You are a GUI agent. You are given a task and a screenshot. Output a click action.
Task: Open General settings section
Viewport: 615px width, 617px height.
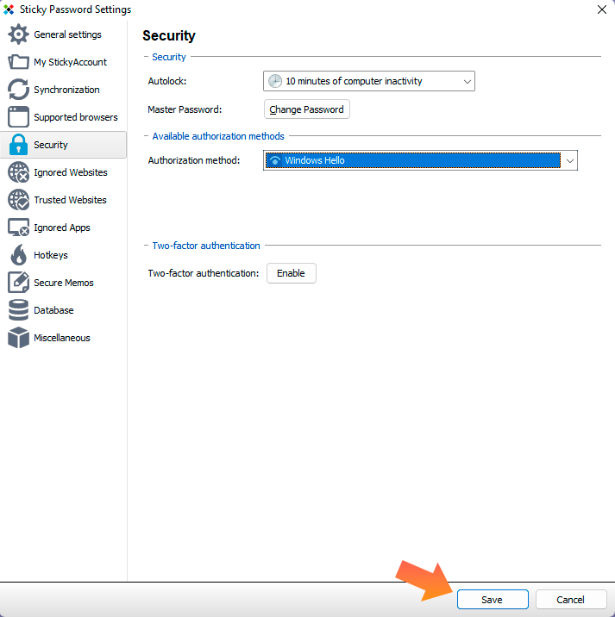(67, 34)
